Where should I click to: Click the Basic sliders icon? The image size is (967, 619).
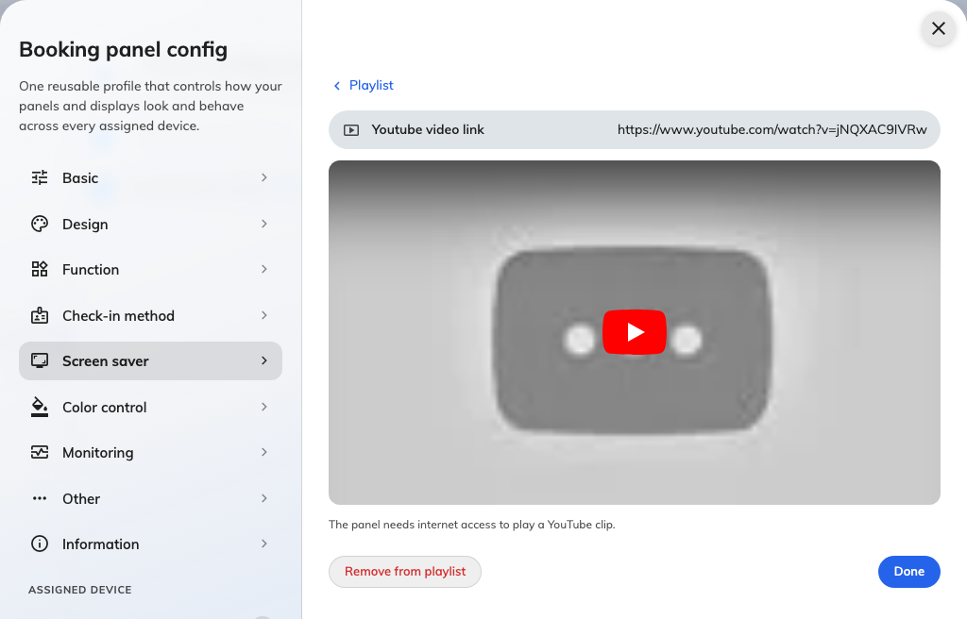click(x=40, y=177)
